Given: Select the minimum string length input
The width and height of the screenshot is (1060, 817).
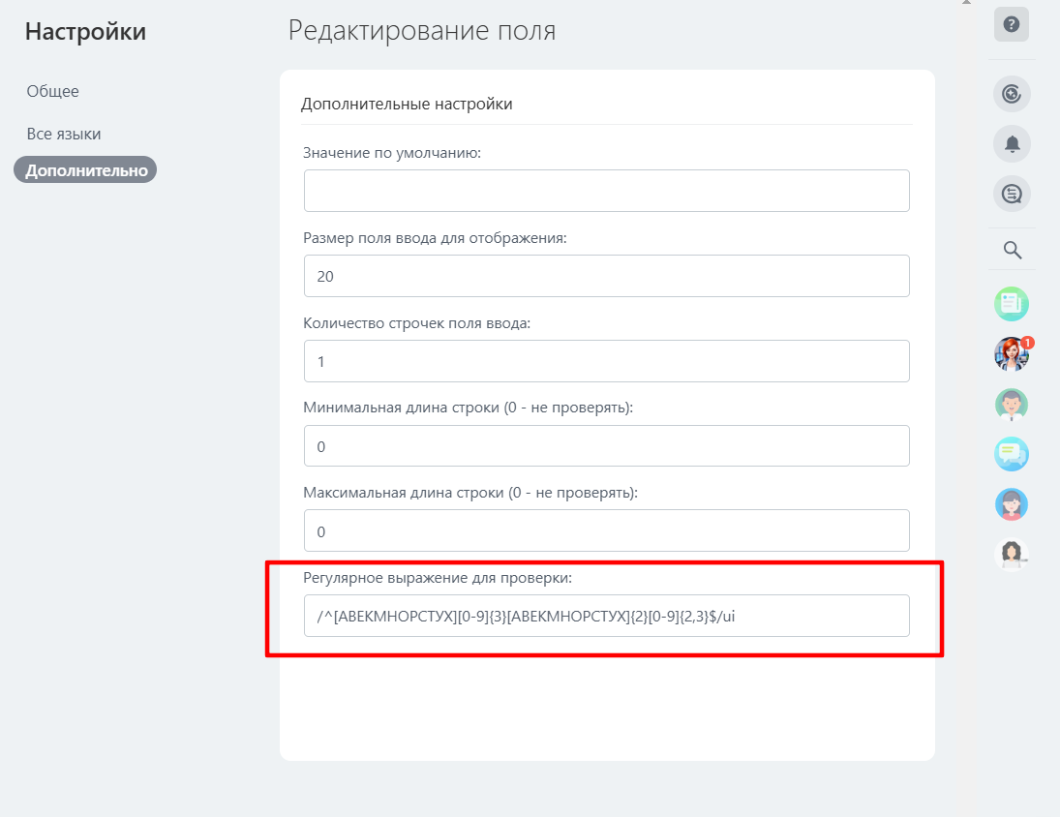Looking at the screenshot, I should click(x=606, y=445).
